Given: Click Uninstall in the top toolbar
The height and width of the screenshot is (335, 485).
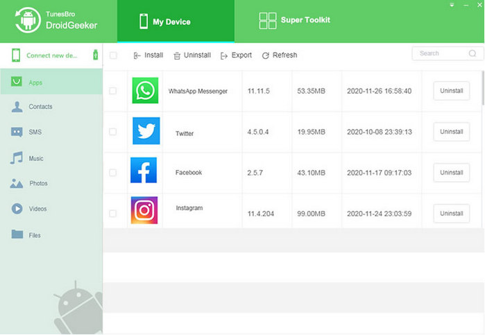Looking at the screenshot, I should [x=192, y=55].
